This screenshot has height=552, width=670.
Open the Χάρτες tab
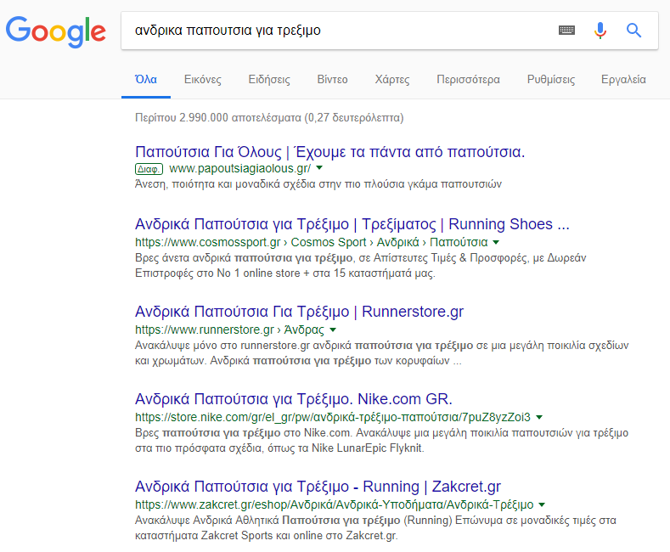392,80
